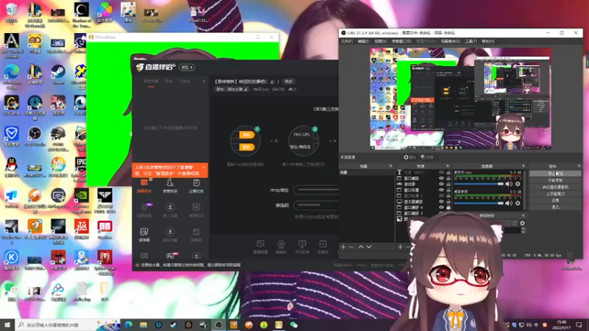This screenshot has height=331, width=589.
Task: Click 退出 exit button in OBS controls
Action: pyautogui.click(x=555, y=207)
